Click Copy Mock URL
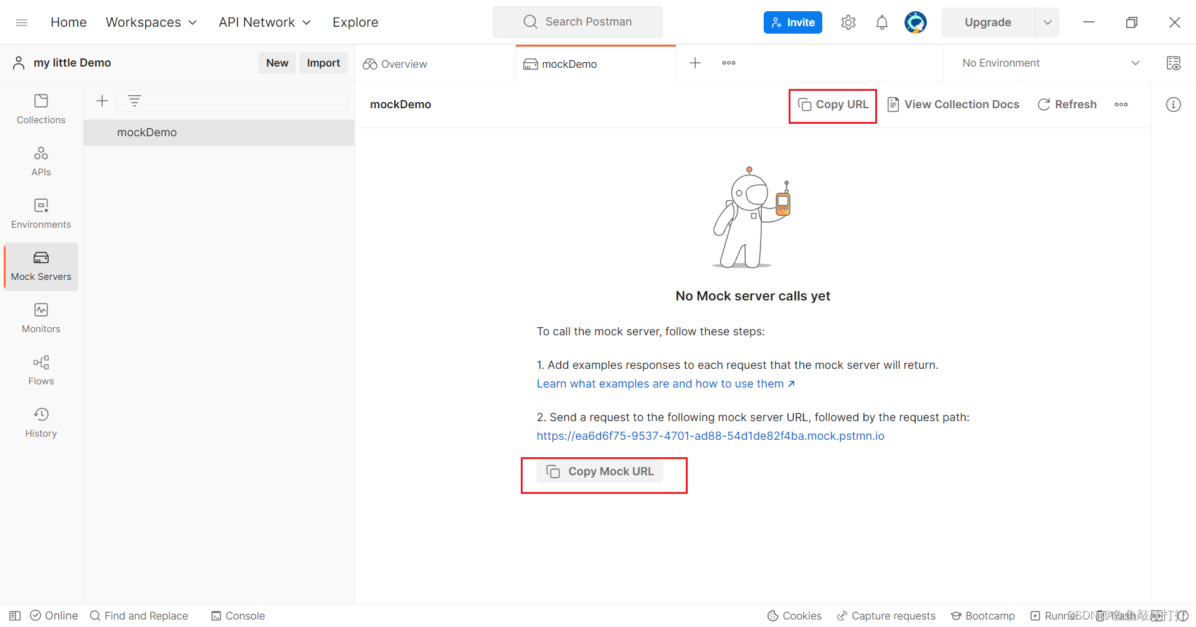Viewport: 1196px width, 627px height. click(x=600, y=471)
